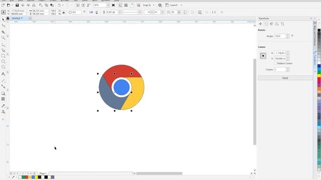Switch to Position tab in Transform docker

260,24
